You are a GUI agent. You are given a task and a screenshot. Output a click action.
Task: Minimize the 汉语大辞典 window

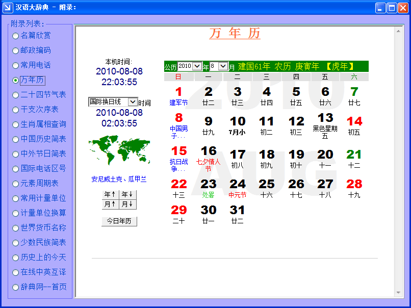tap(380, 8)
